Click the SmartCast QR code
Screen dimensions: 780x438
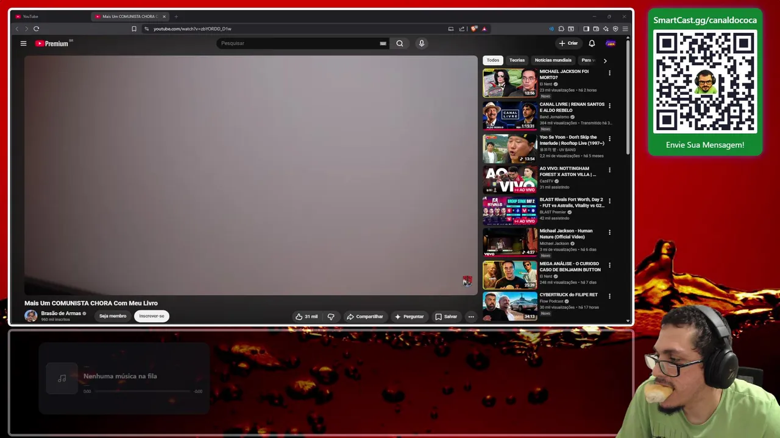tap(705, 82)
